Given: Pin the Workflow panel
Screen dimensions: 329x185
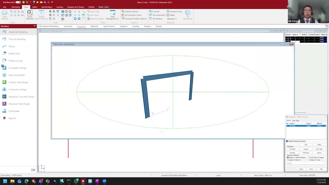Looking at the screenshot, I should coord(35,26).
